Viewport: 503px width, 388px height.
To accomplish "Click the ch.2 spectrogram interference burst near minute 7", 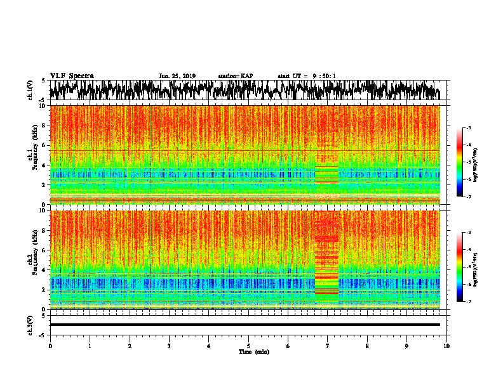I will (327, 257).
